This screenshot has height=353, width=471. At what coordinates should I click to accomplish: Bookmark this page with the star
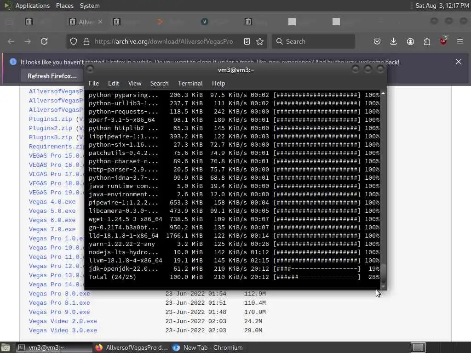tap(260, 41)
